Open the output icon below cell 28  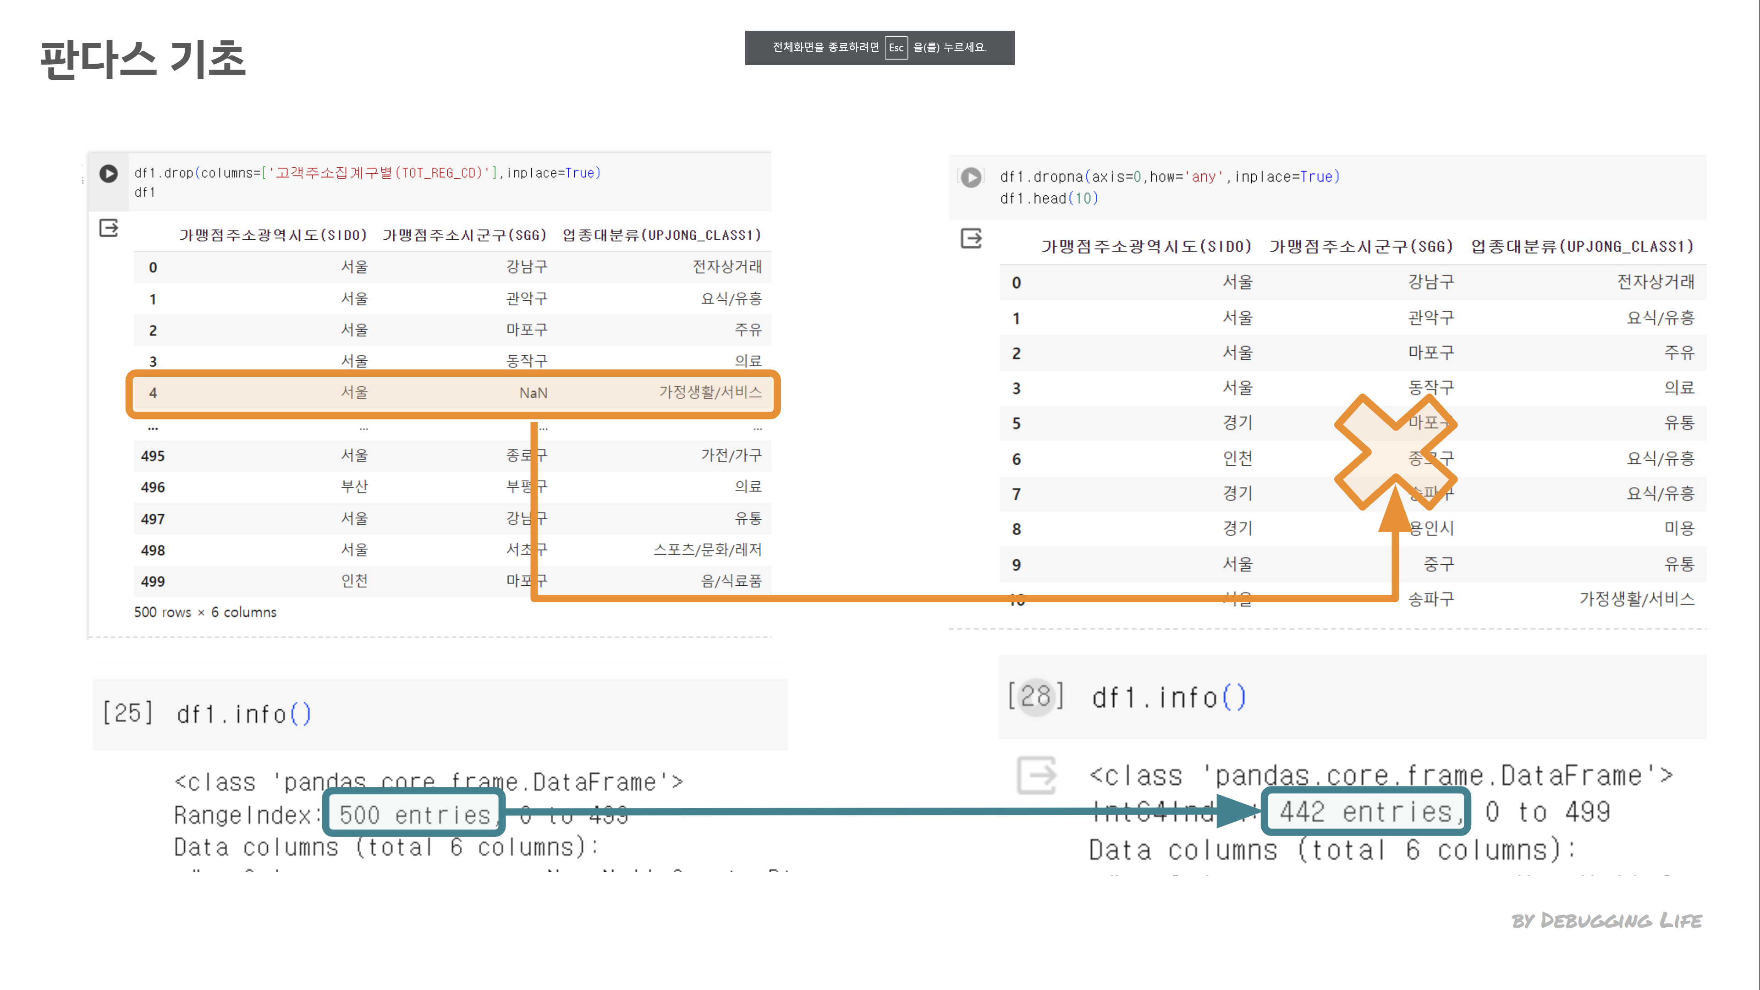coord(1036,775)
